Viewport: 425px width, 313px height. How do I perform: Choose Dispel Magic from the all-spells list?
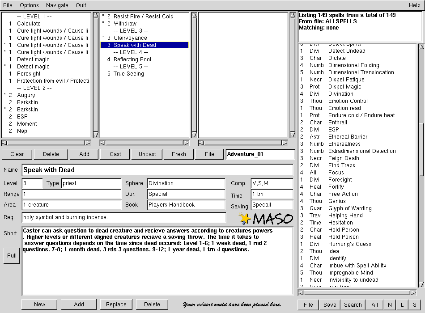pyautogui.click(x=344, y=87)
